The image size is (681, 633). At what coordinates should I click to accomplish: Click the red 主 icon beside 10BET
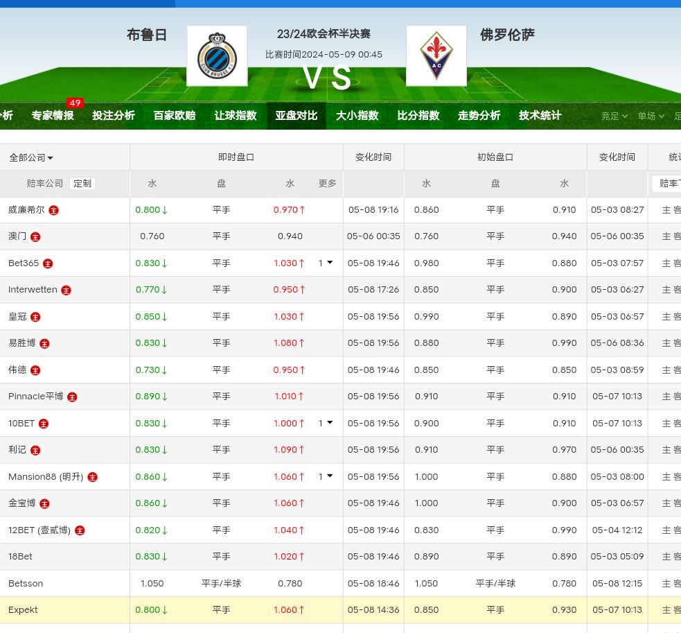[44, 424]
